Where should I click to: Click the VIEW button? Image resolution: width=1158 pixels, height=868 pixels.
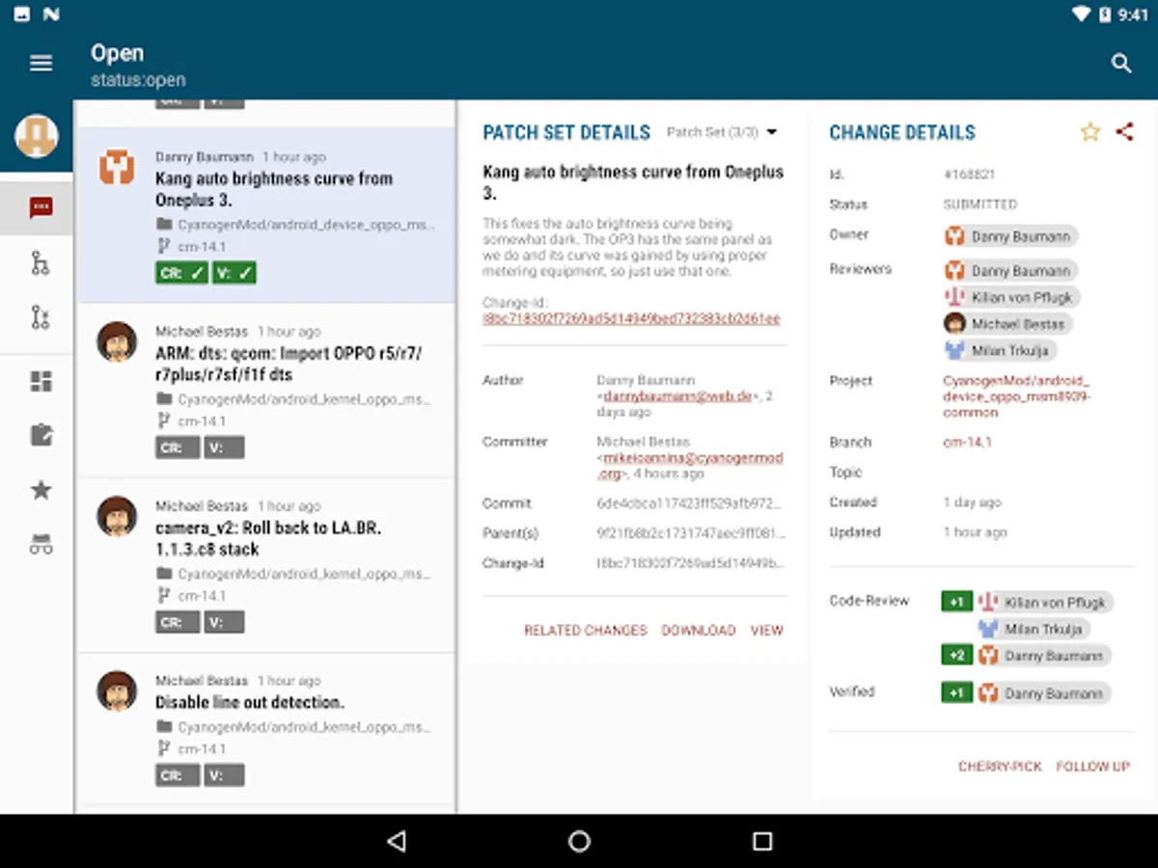[x=767, y=630]
